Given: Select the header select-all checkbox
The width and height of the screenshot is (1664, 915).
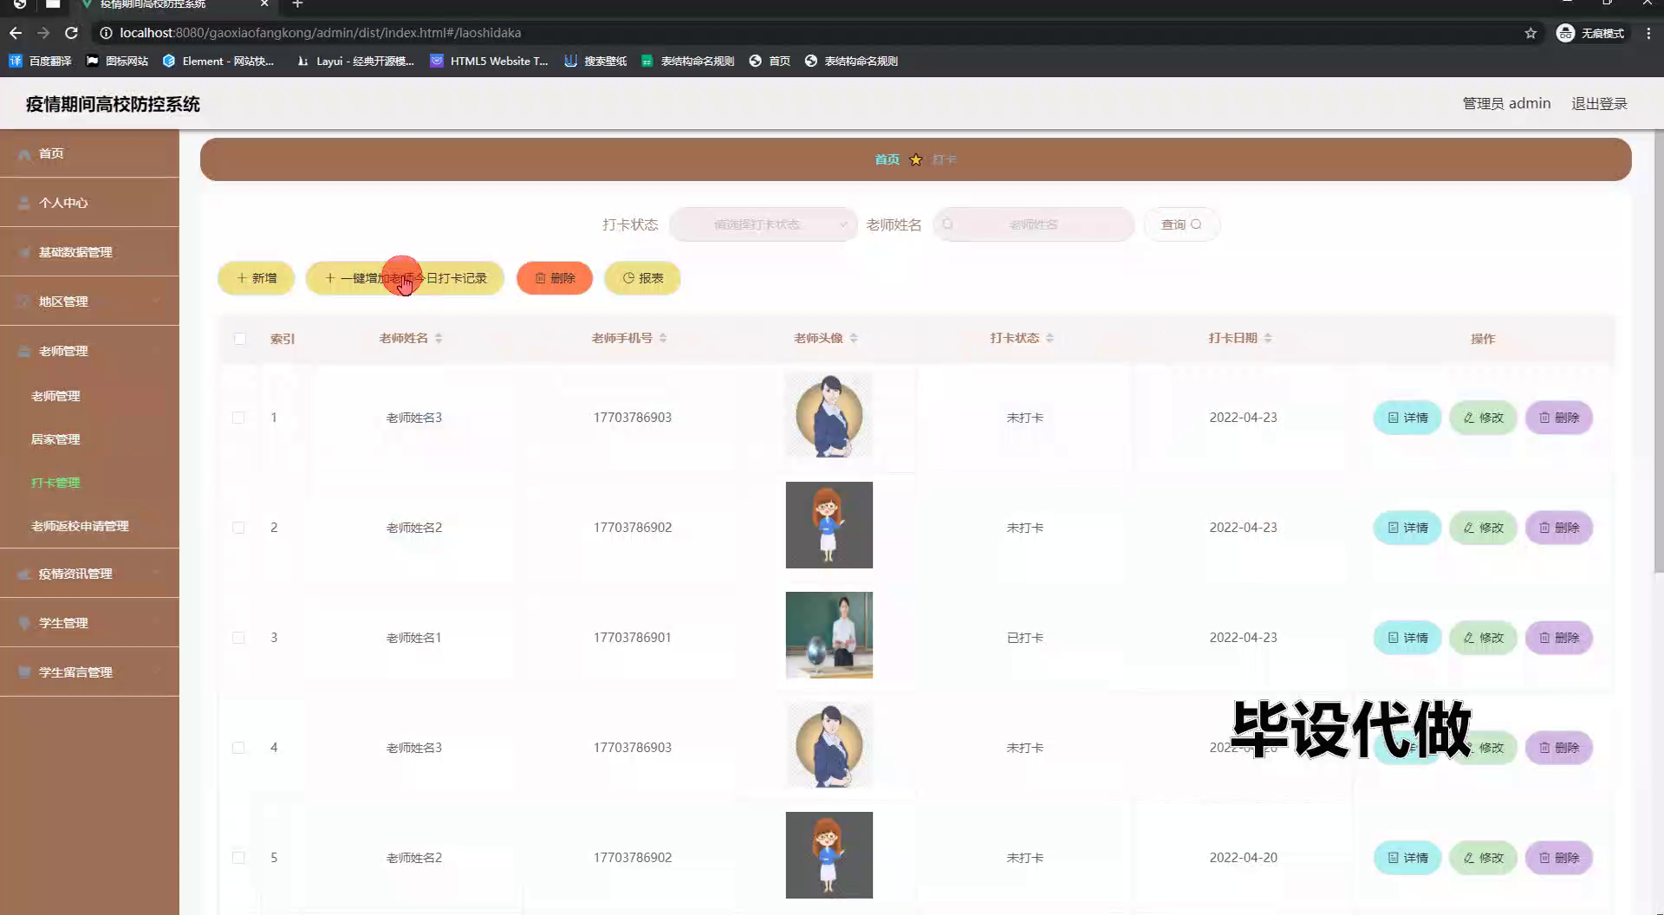Looking at the screenshot, I should click(239, 339).
